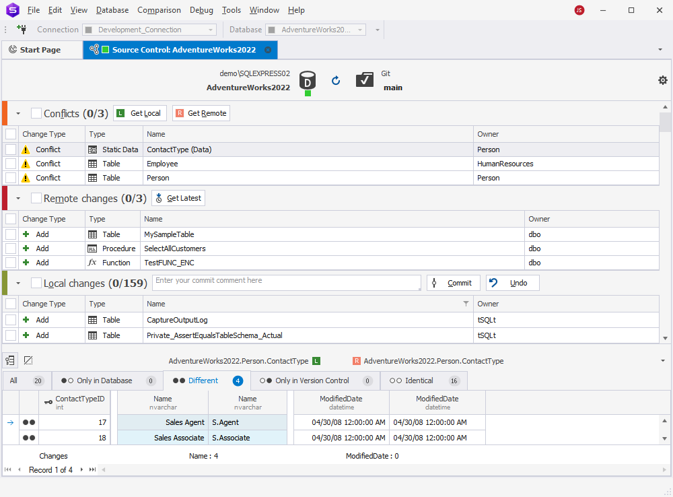Click the Get Latest button
The image size is (673, 497).
point(178,198)
